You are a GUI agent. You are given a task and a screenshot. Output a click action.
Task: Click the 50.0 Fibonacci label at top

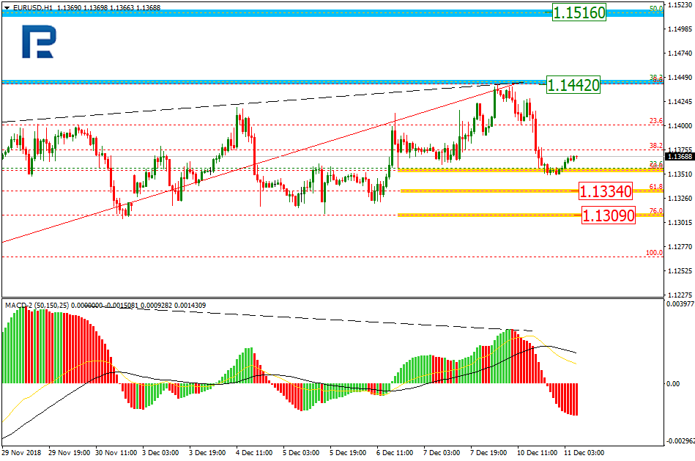[x=656, y=9]
